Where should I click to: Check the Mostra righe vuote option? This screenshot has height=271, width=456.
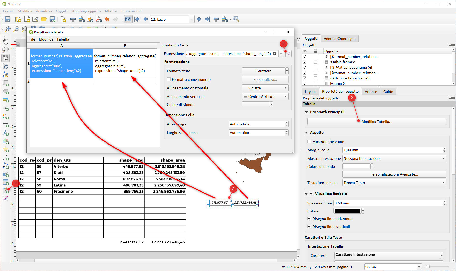coord(309,142)
